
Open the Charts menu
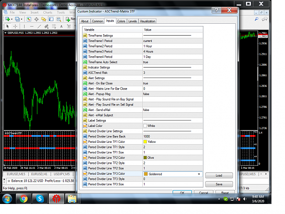47,12
